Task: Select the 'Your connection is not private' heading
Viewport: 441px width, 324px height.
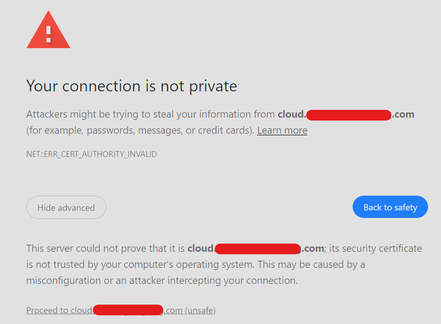Action: pos(132,86)
